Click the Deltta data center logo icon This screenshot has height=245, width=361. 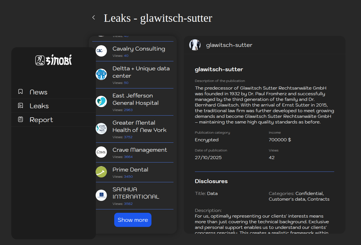pos(101,74)
